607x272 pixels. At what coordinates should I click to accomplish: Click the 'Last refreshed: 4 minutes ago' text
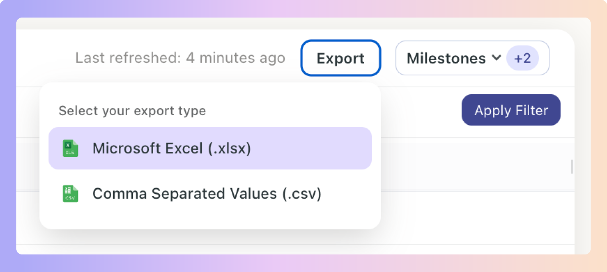(180, 58)
